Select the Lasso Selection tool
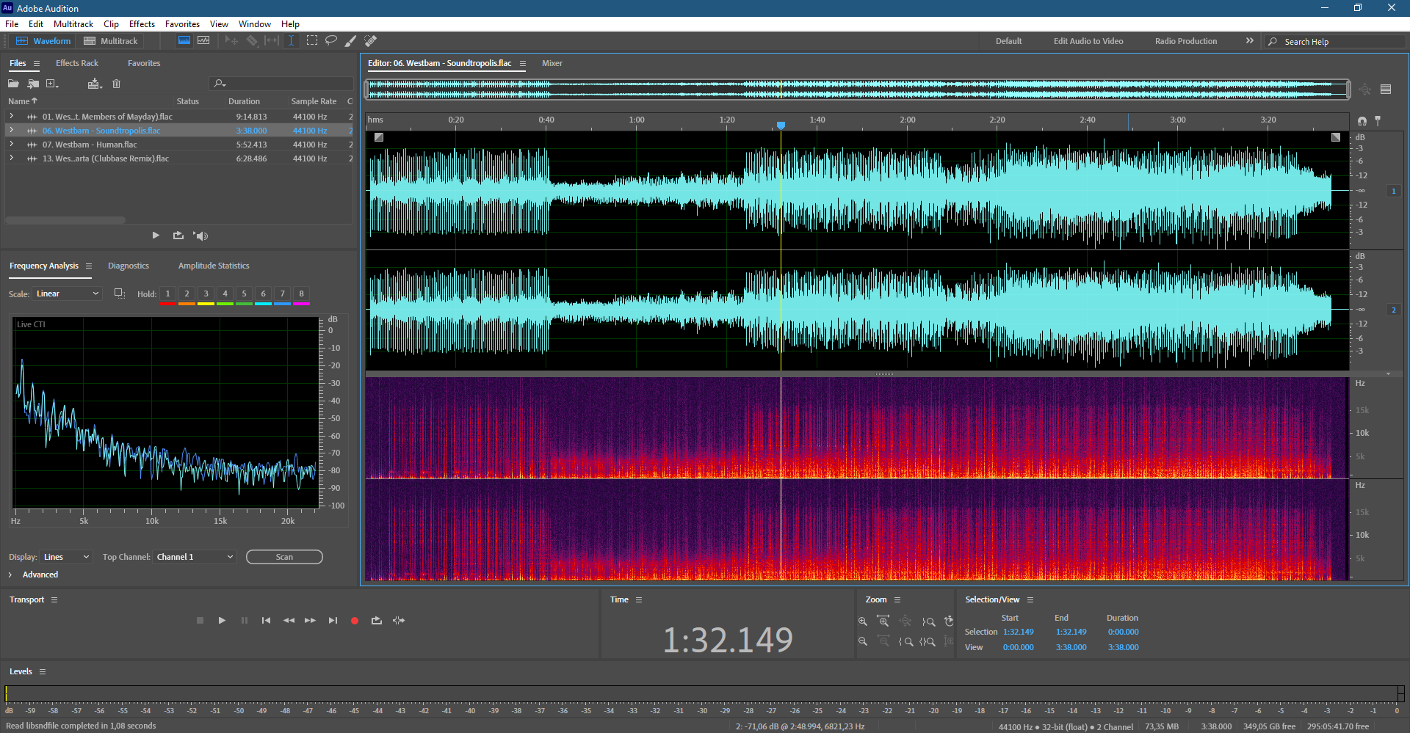This screenshot has width=1410, height=733. 331,41
